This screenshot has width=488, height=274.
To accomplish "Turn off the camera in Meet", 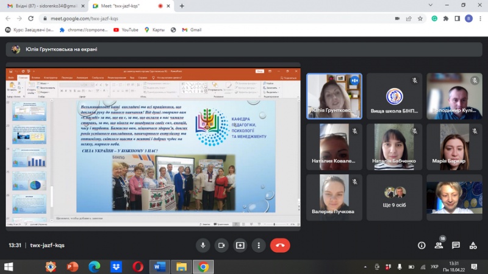I will 221,245.
